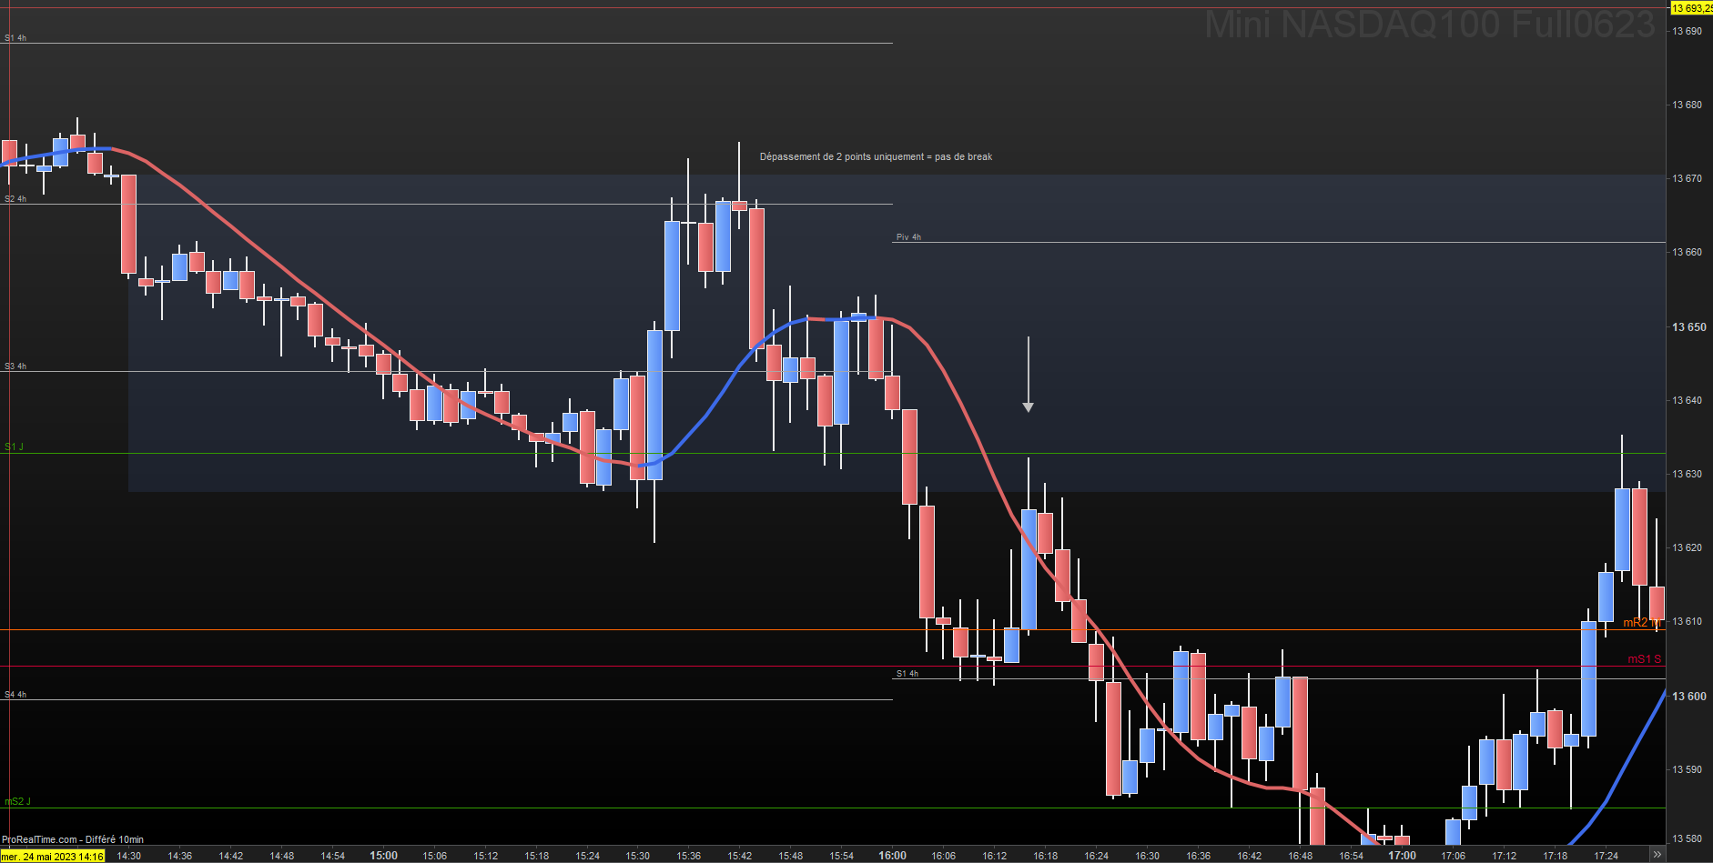
Task: Click the 16:54 time axis label
Action: pos(1352,856)
